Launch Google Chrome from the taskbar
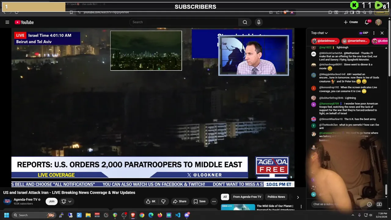 pos(142,215)
